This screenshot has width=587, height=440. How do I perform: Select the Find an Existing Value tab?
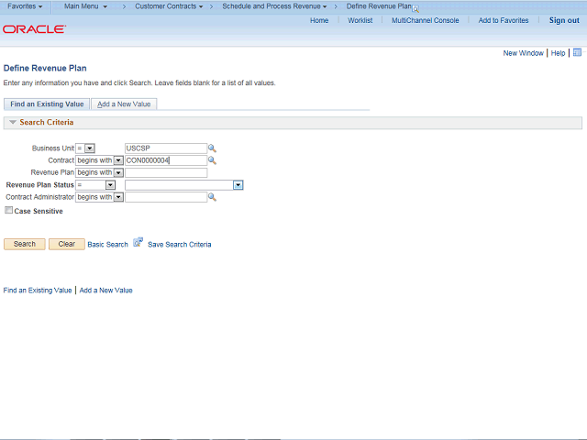(x=47, y=104)
